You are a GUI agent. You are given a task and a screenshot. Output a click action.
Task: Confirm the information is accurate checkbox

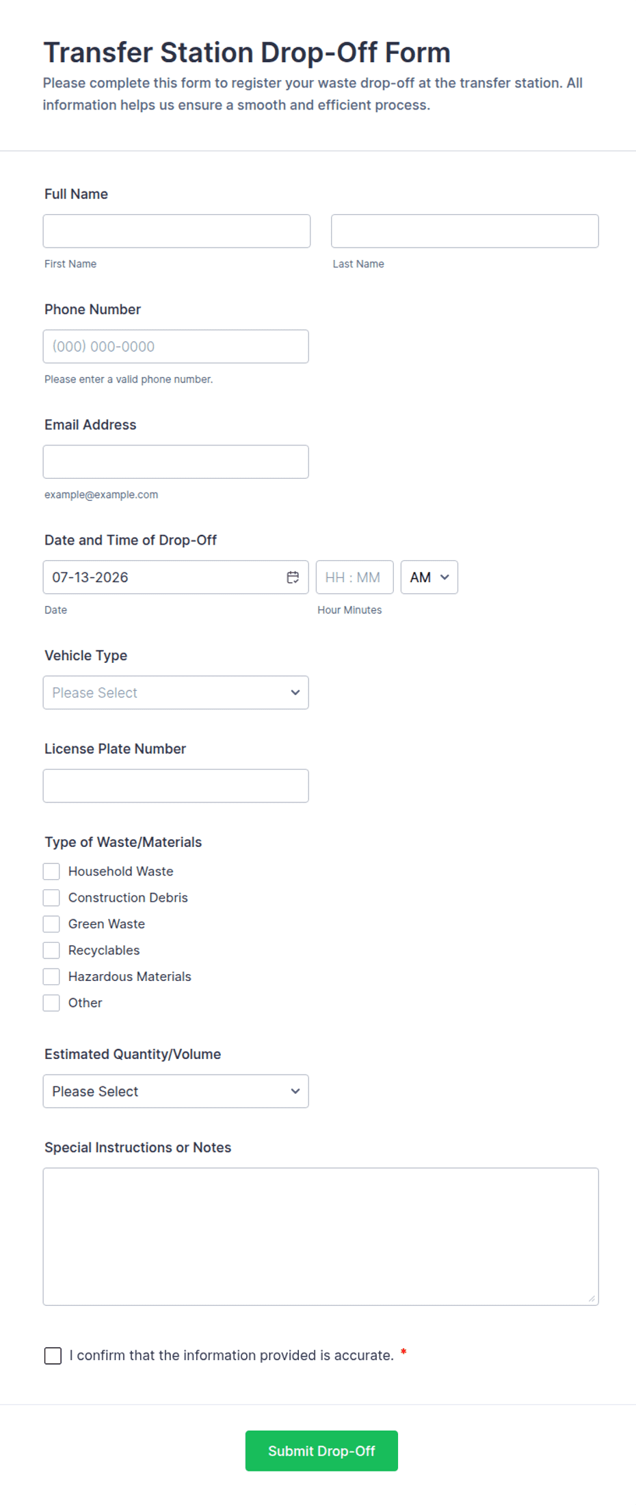pyautogui.click(x=53, y=1356)
